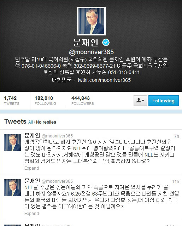Switch to the All tweets tab
Viewport: 182px width, 226px height.
click(x=30, y=122)
